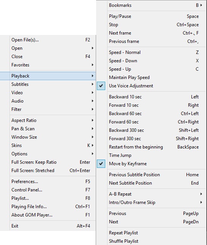Select Exit menu item
The image size is (207, 245).
(x=48, y=226)
